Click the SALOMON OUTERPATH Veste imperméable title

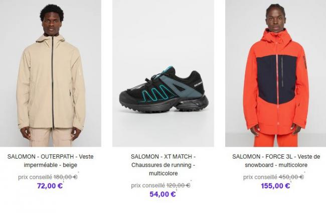point(51,161)
